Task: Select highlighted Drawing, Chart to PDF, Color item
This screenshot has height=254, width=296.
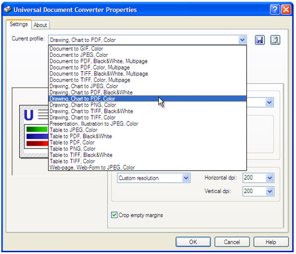Action: tap(147, 99)
